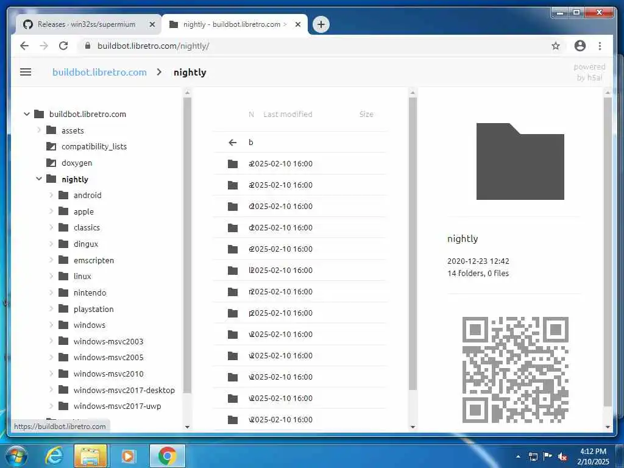Collapse the nightly tree node
The width and height of the screenshot is (624, 468).
pos(39,179)
